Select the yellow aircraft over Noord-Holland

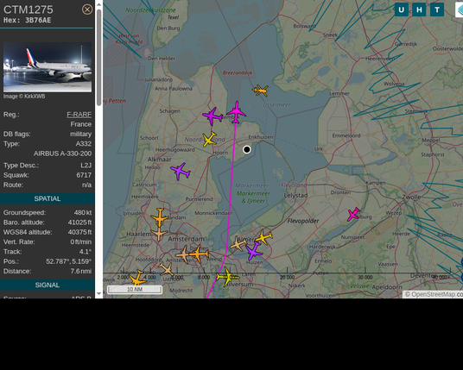(x=209, y=140)
